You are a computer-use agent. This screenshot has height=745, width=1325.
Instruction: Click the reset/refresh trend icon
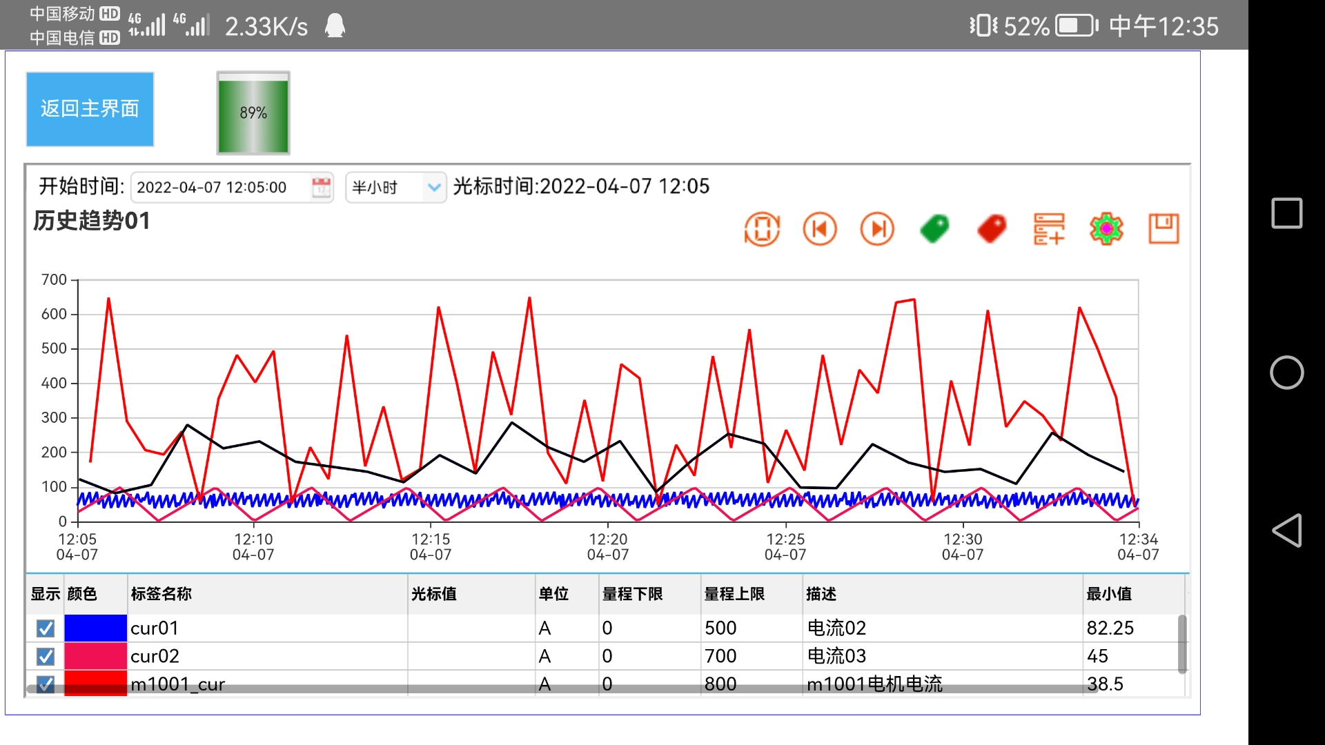point(762,229)
